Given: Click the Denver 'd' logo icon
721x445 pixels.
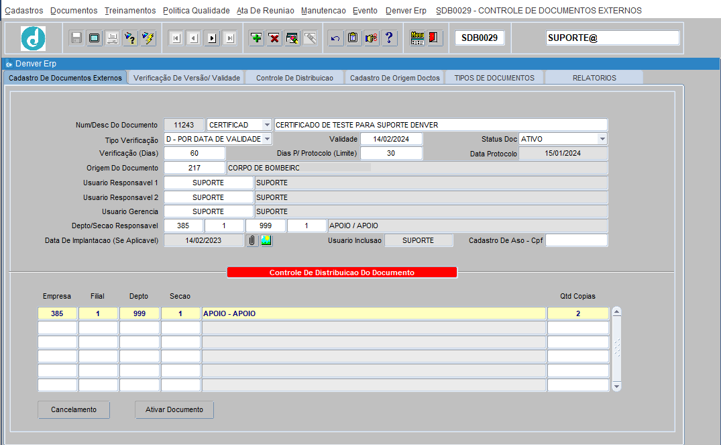Looking at the screenshot, I should pyautogui.click(x=33, y=38).
